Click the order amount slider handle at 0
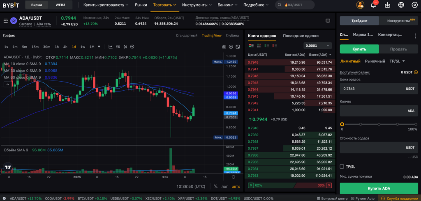The width and height of the screenshot is (421, 201). click(342, 124)
